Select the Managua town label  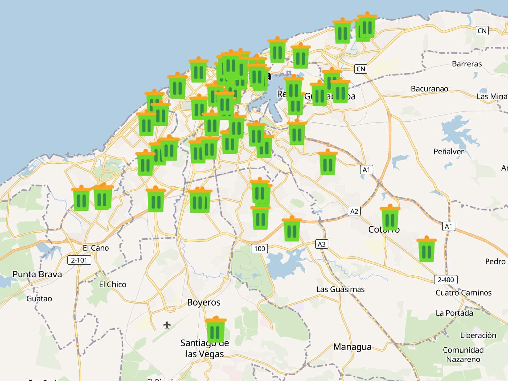(x=352, y=347)
